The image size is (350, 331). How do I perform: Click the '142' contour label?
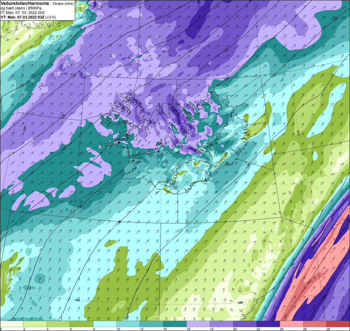point(309,282)
